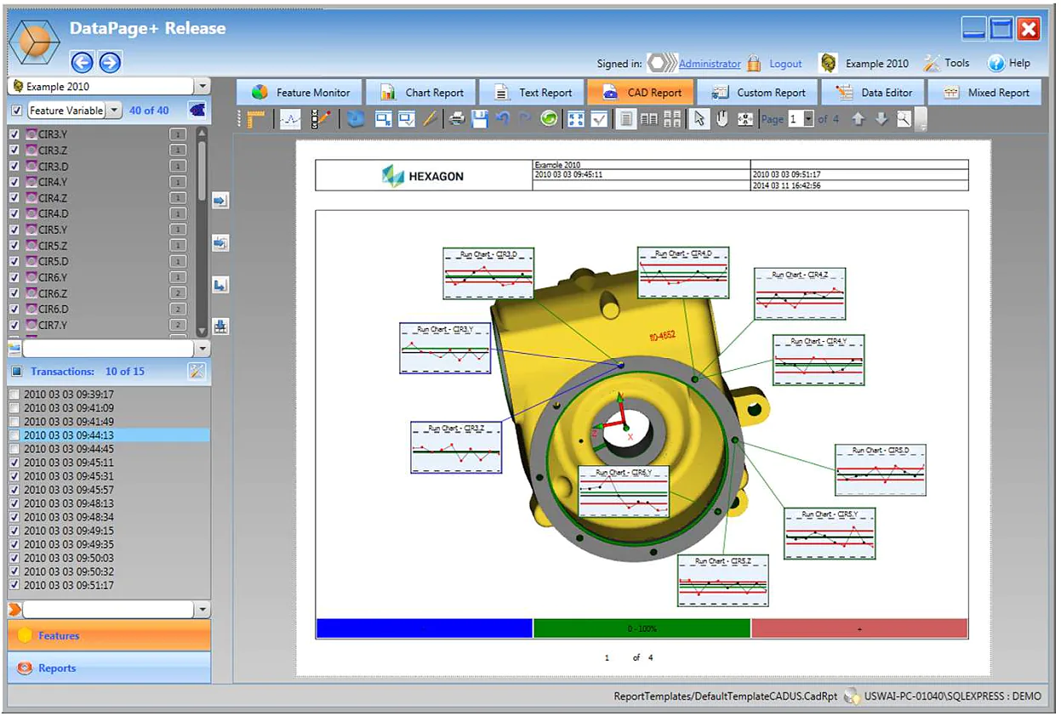Open the Example 2010 database dropdown
The height and width of the screenshot is (716, 1061).
(x=202, y=86)
